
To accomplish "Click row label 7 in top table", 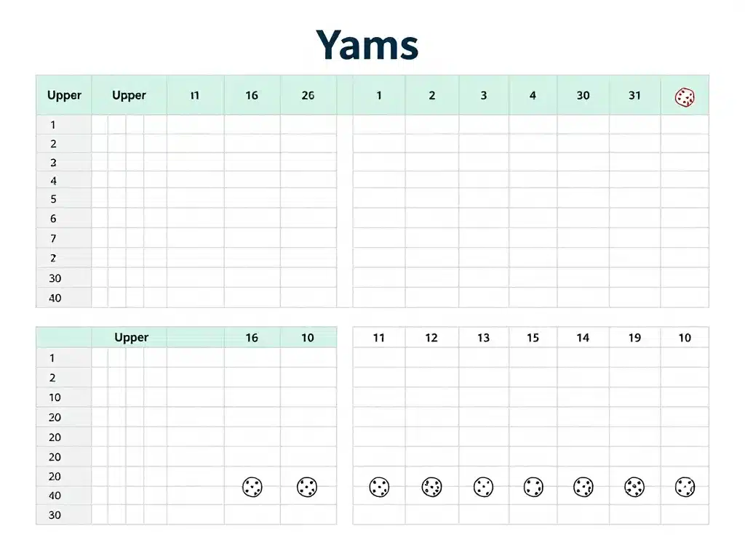I will [53, 238].
